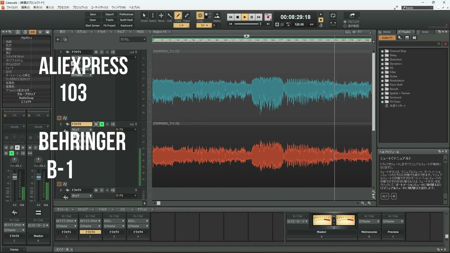Toggle the Snap button

[200, 15]
